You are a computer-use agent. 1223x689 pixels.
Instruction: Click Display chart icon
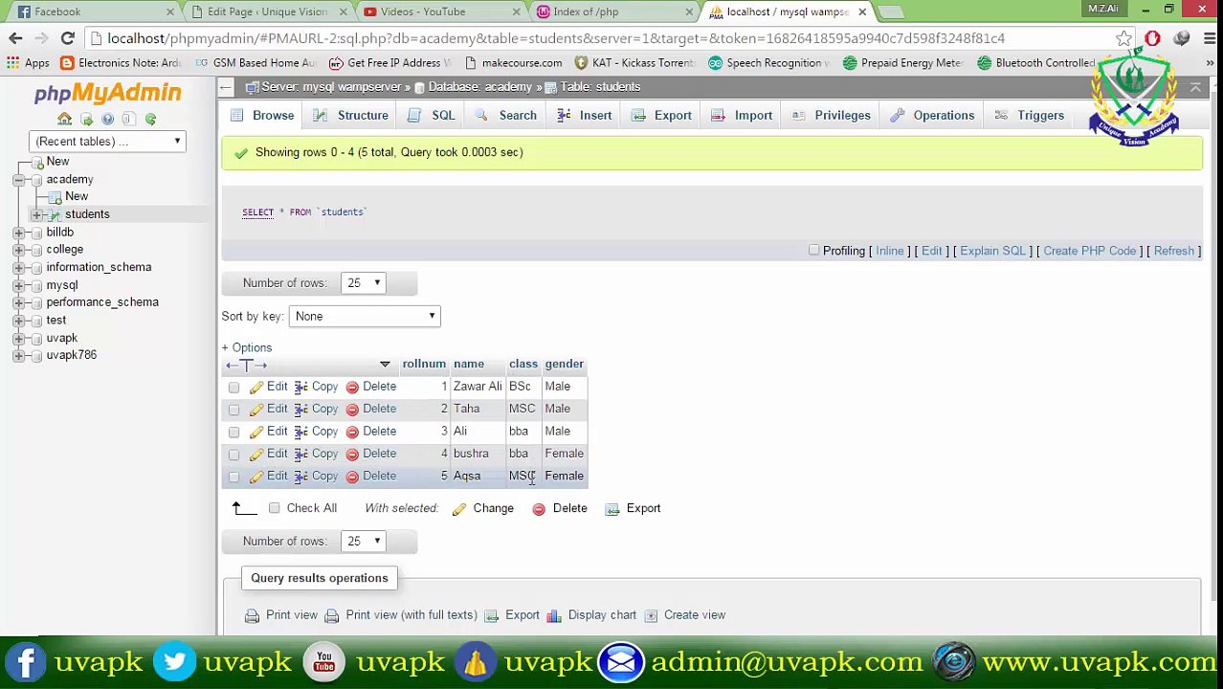pyautogui.click(x=554, y=616)
